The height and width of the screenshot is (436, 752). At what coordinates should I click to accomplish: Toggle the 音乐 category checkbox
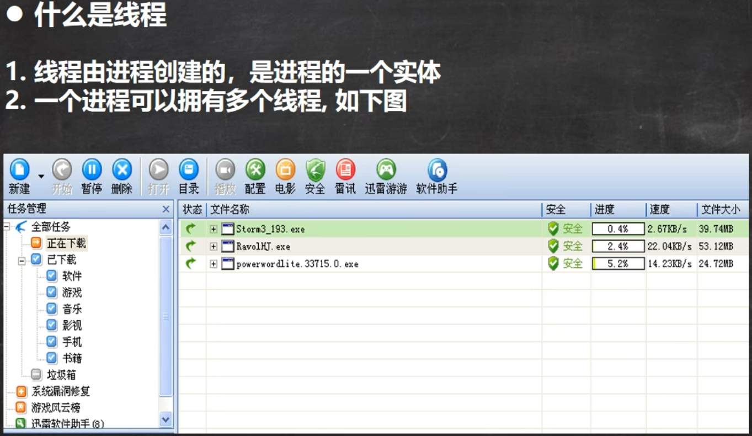point(52,309)
